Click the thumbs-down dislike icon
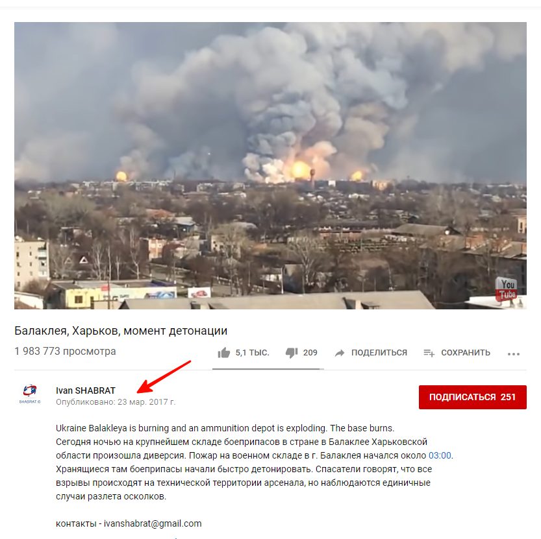Screen dimensions: 541x539 292,353
